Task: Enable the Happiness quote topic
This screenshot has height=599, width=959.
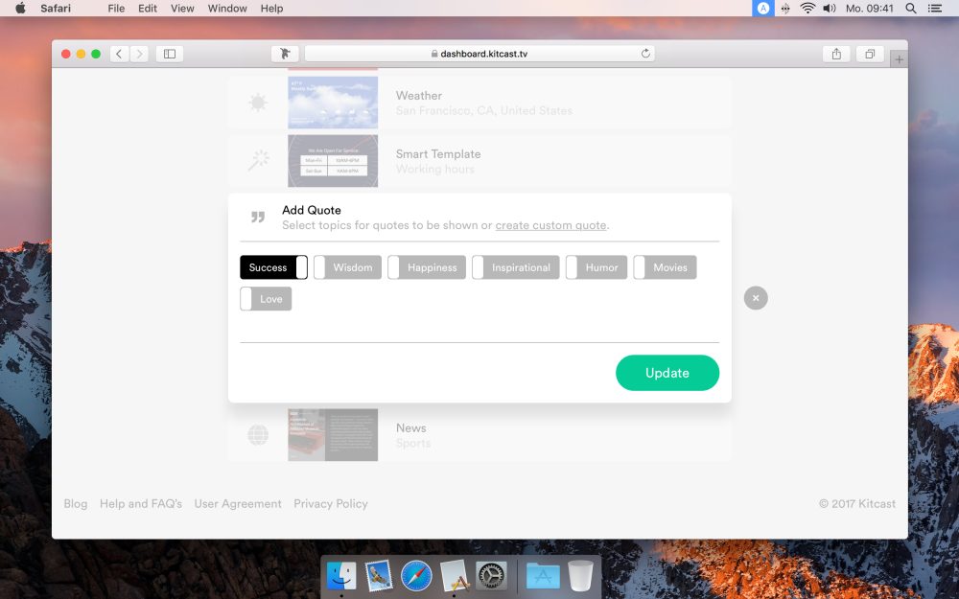Action: coord(427,267)
